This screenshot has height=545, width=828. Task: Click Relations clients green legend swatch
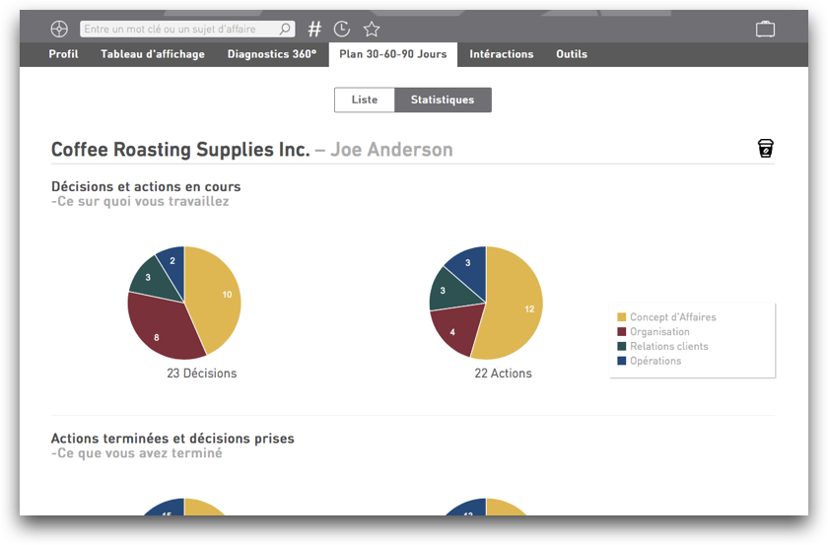point(622,346)
